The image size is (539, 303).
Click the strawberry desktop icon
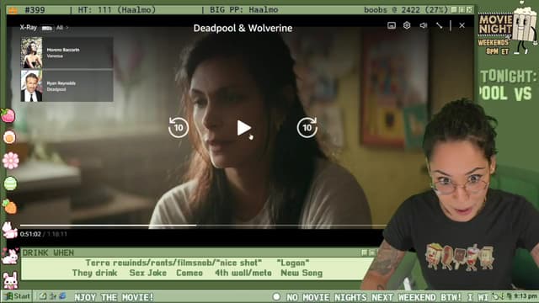pos(8,116)
